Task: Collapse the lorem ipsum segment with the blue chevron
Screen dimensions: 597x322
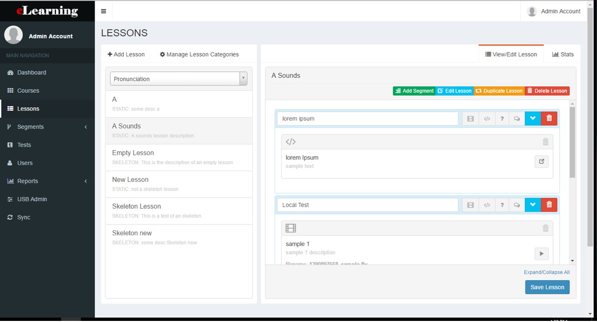Action: coord(532,118)
